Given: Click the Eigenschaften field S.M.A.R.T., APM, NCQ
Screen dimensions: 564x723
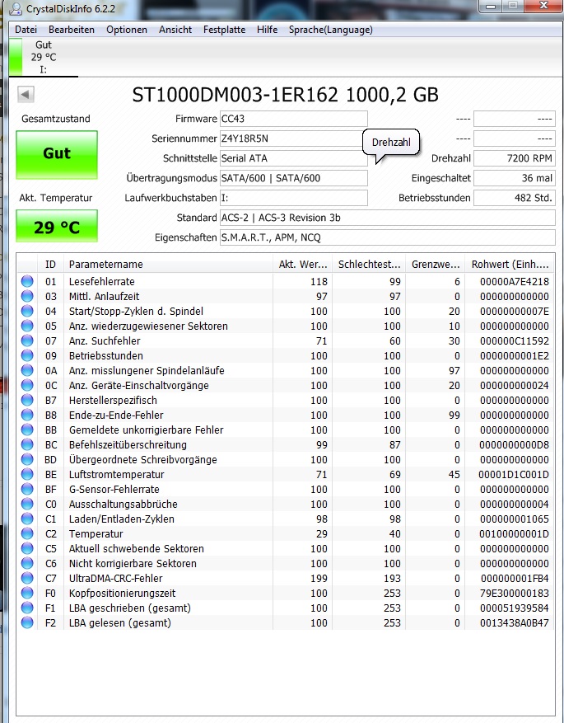Looking at the screenshot, I should 388,237.
